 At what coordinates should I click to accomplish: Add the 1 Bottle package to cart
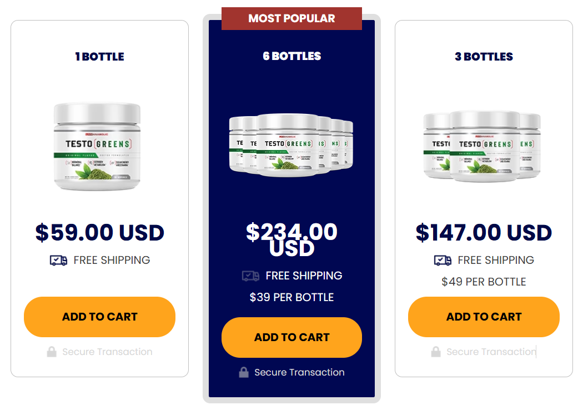pos(99,317)
